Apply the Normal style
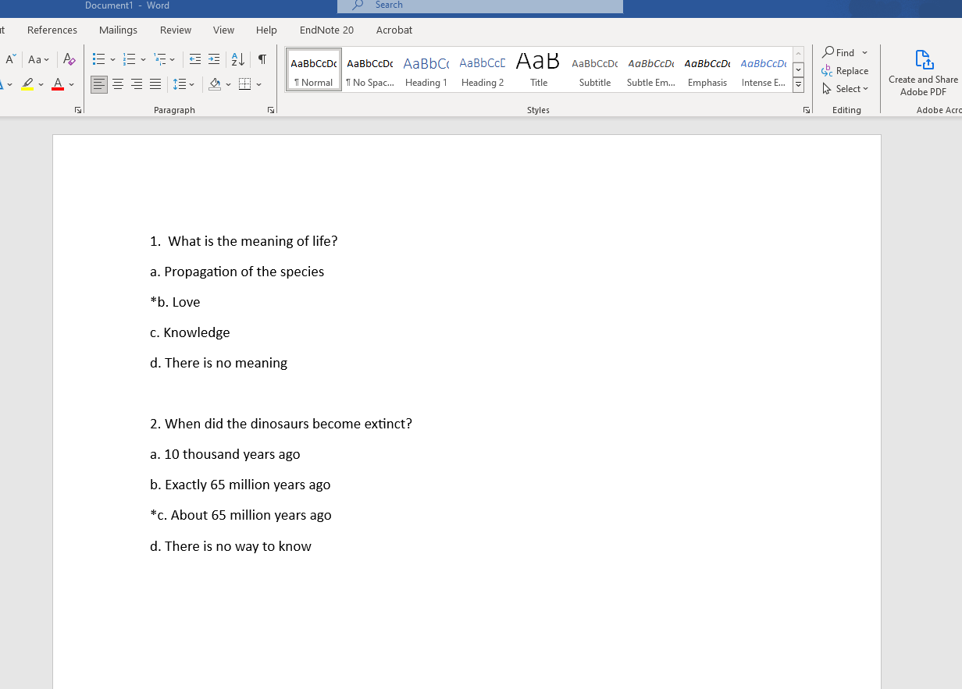This screenshot has width=962, height=689. 314,69
